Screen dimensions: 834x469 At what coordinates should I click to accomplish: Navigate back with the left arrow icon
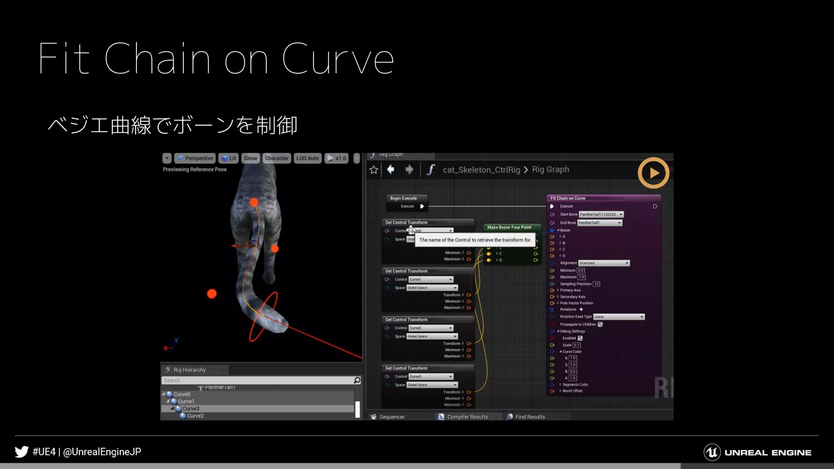tap(391, 169)
